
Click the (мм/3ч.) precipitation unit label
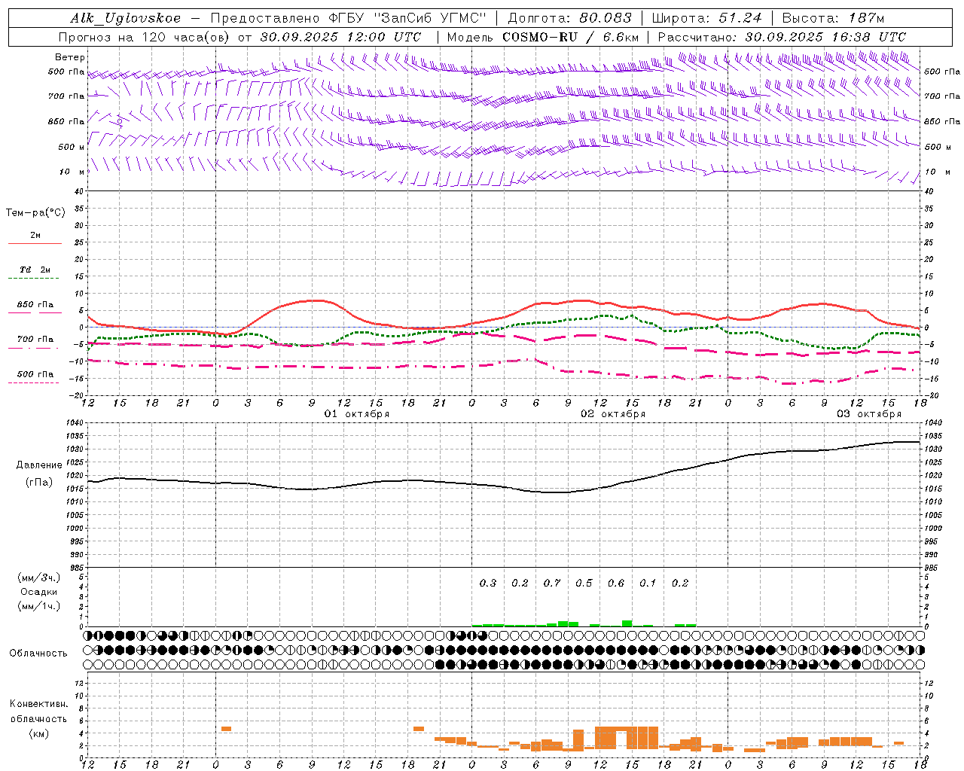click(x=39, y=577)
